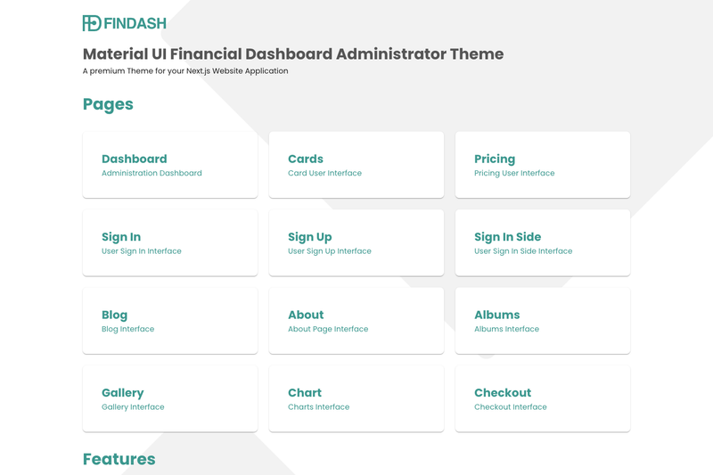The width and height of the screenshot is (713, 475).
Task: Click the FINDASH brand text
Action: [135, 24]
